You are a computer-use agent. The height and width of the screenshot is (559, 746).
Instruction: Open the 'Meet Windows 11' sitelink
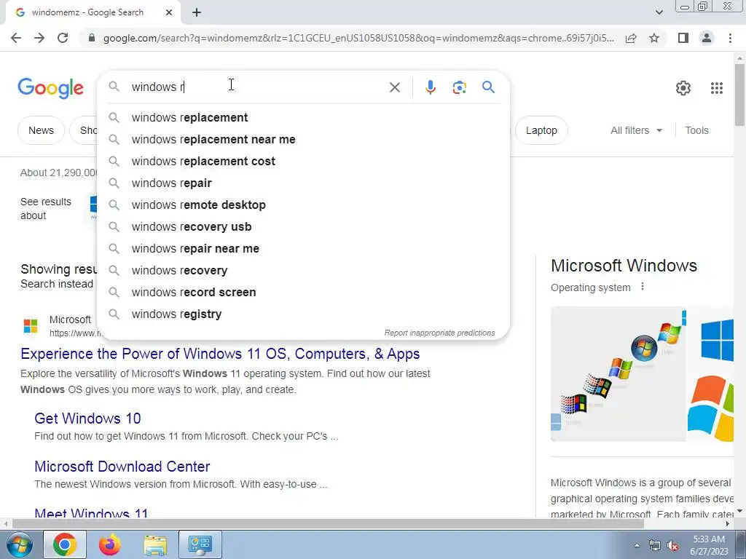(91, 513)
